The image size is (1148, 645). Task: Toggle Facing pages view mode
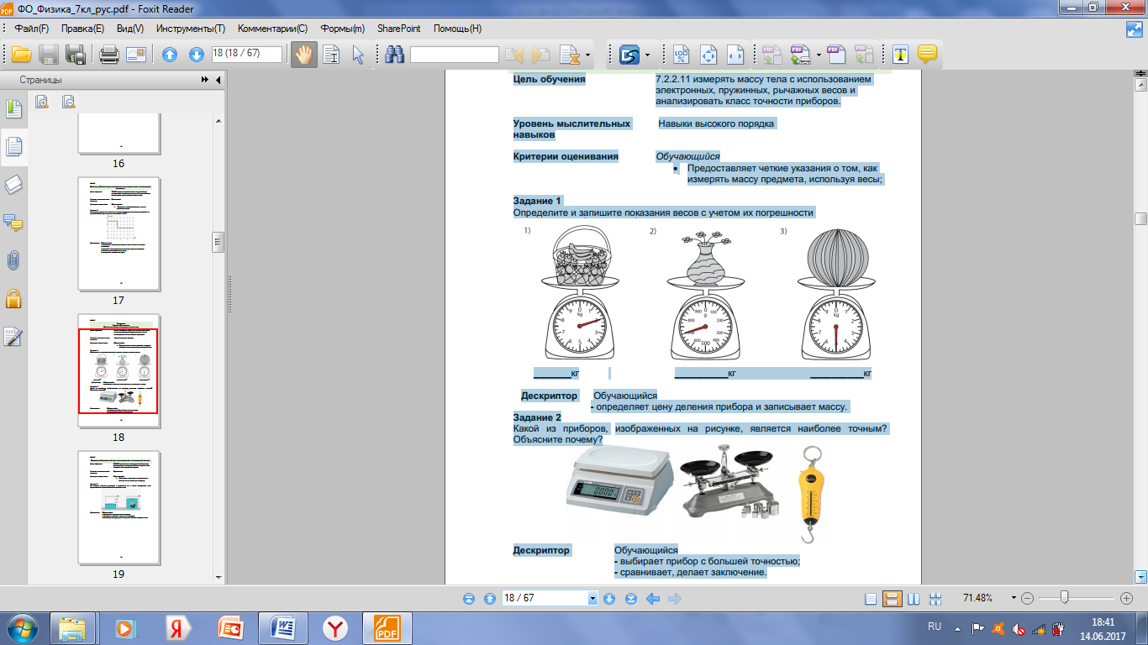(x=914, y=599)
